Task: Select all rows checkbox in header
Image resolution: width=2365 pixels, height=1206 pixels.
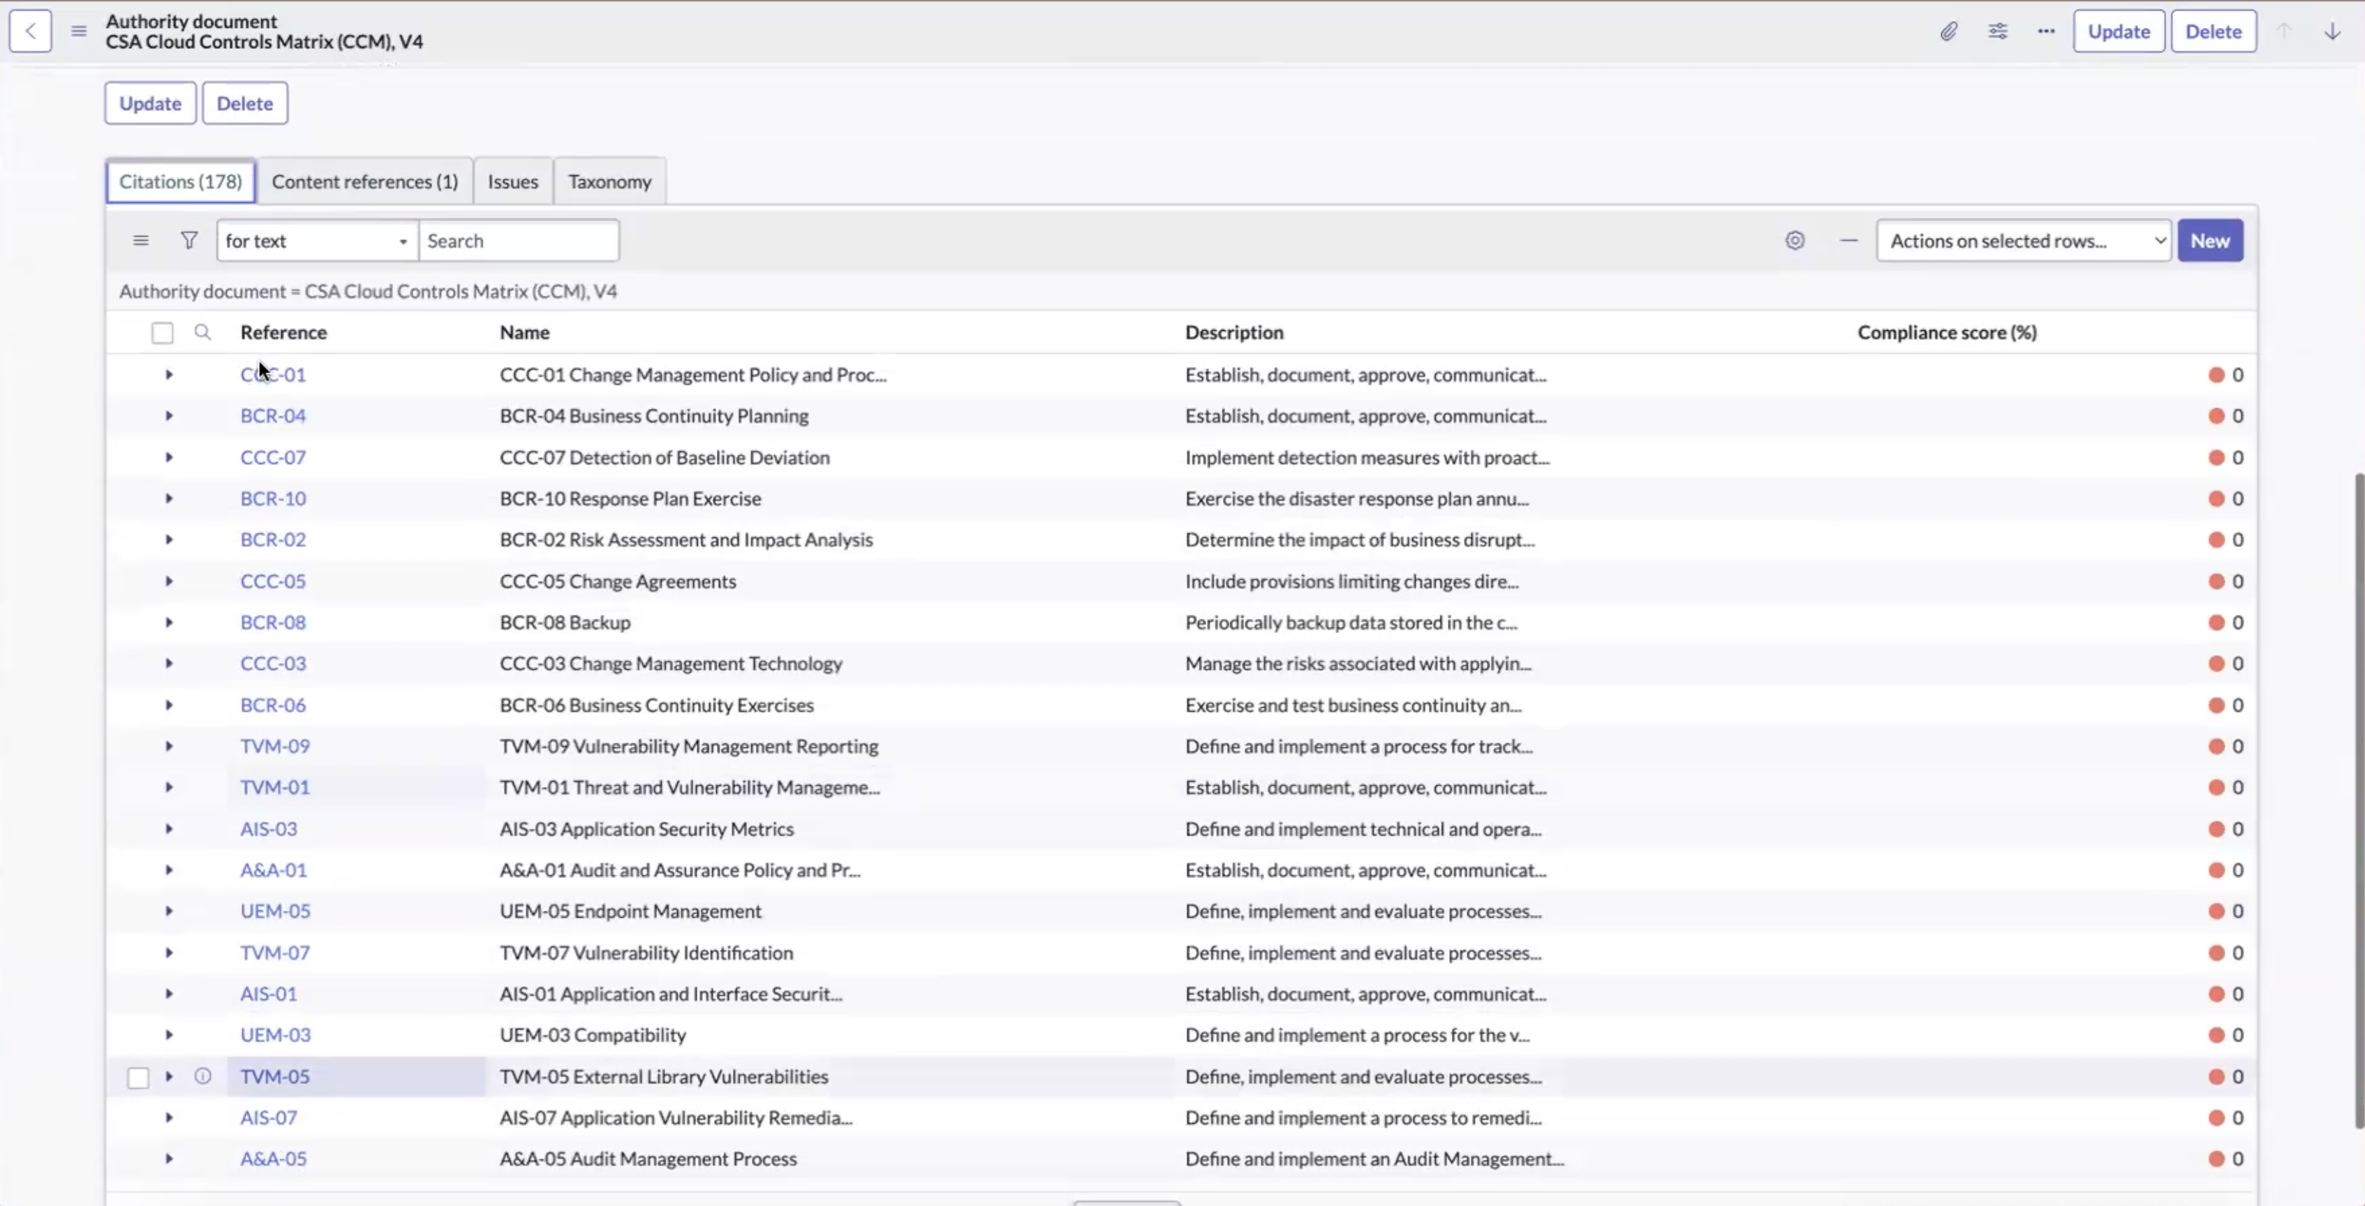Action: click(x=163, y=332)
